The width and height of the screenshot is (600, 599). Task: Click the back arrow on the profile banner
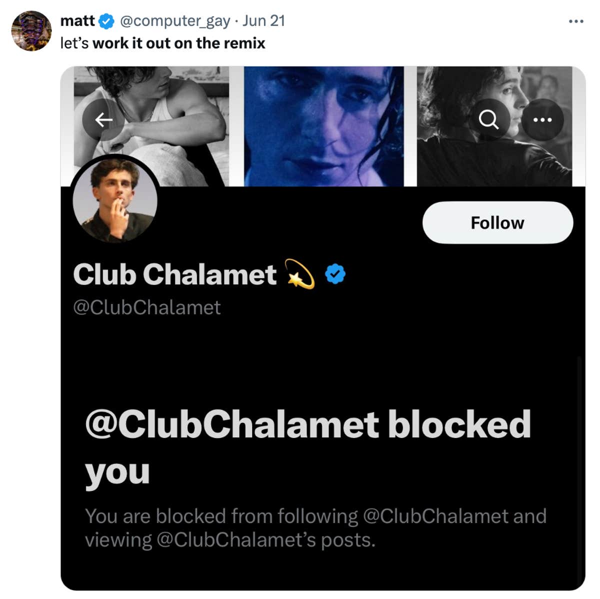(103, 120)
